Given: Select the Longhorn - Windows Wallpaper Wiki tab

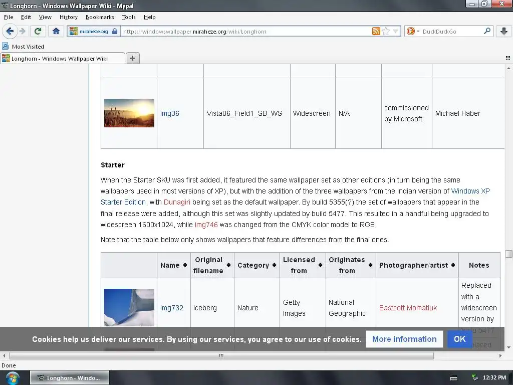Looking at the screenshot, I should click(63, 58).
